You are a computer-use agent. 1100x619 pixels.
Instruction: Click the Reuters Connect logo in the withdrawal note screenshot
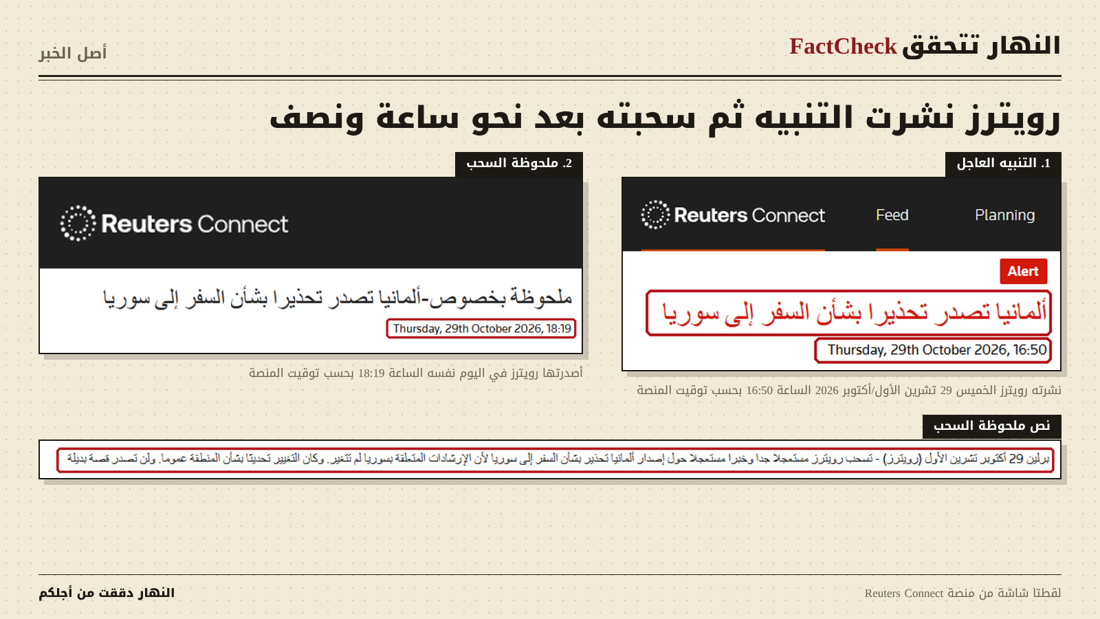[174, 224]
